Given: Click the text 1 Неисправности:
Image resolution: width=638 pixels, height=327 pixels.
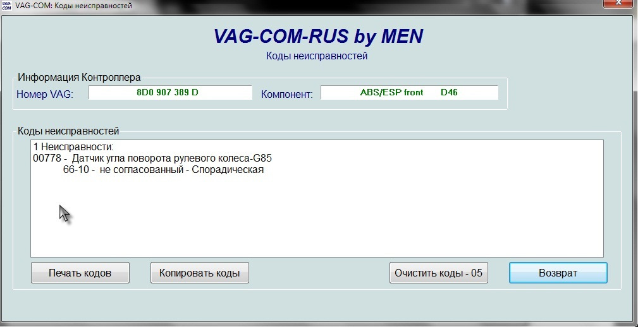Looking at the screenshot, I should pyautogui.click(x=73, y=146).
